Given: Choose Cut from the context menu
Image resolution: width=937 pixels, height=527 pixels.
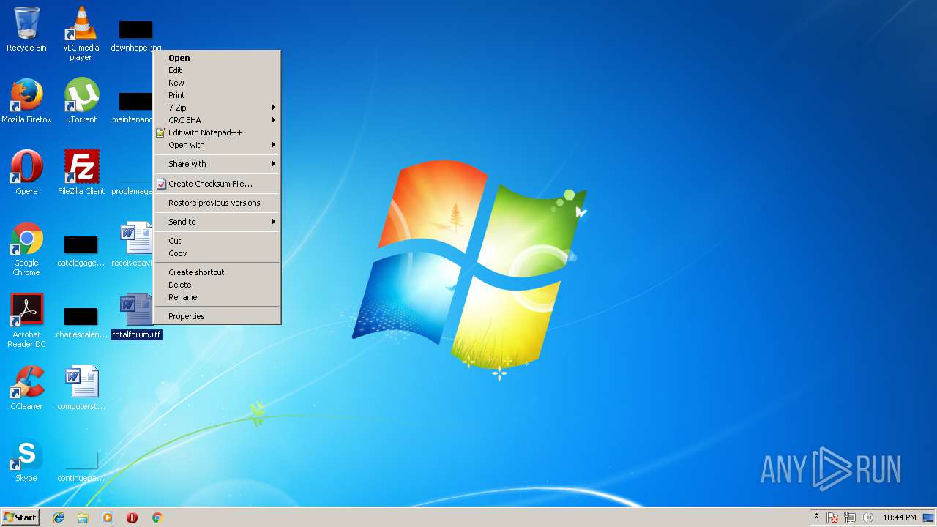Looking at the screenshot, I should 217,241.
